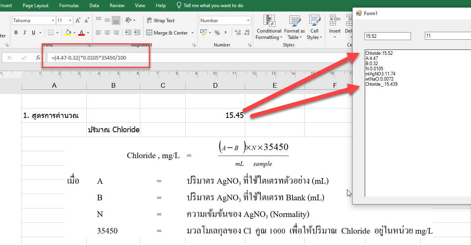Click in the formula bar
471x245 pixels.
point(199,58)
